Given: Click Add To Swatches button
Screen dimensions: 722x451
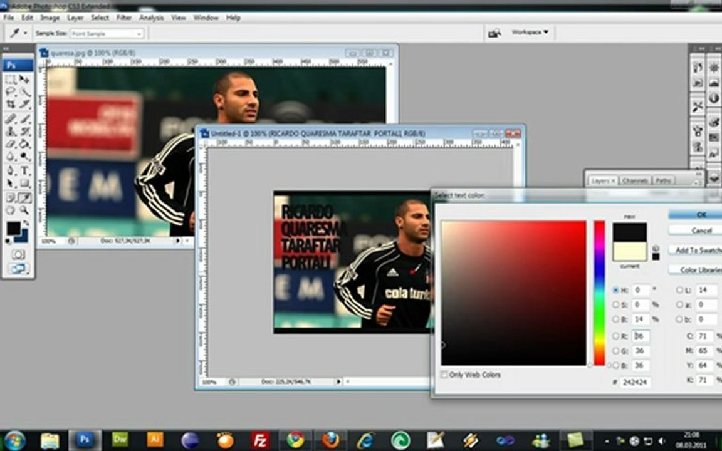Looking at the screenshot, I should [696, 250].
